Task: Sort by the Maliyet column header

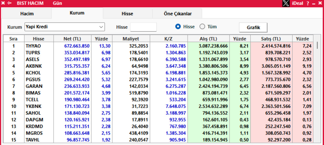Action: pyautogui.click(x=131, y=39)
